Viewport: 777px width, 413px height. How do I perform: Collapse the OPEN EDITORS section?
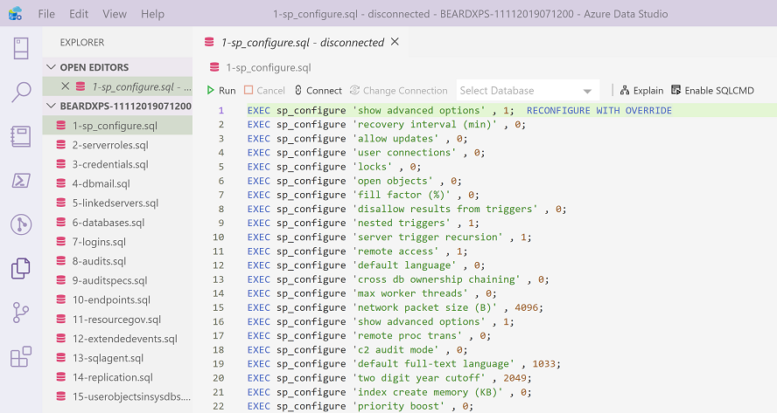tap(51, 66)
